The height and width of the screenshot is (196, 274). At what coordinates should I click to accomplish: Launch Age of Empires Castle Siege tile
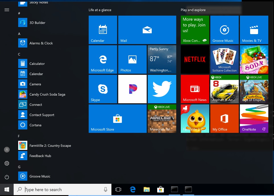[254, 89]
